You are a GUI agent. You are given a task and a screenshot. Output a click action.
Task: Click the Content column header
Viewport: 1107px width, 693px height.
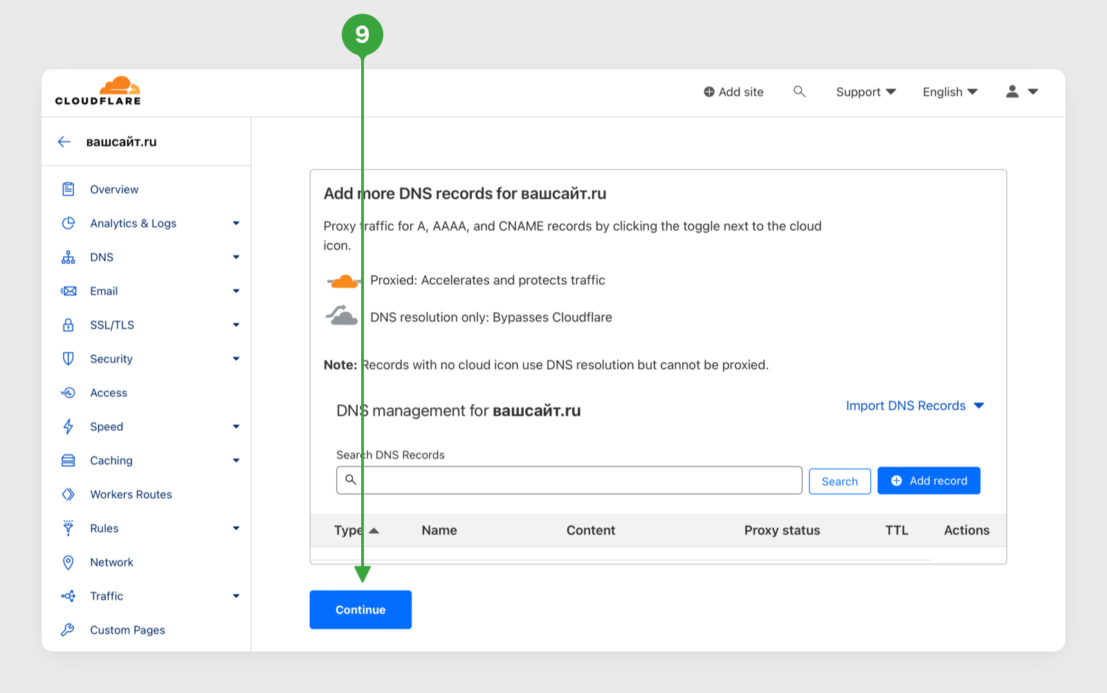tap(591, 530)
